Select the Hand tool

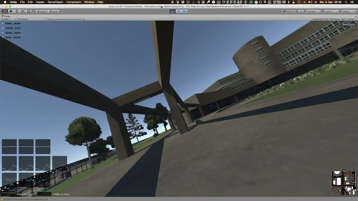[x=4, y=11]
